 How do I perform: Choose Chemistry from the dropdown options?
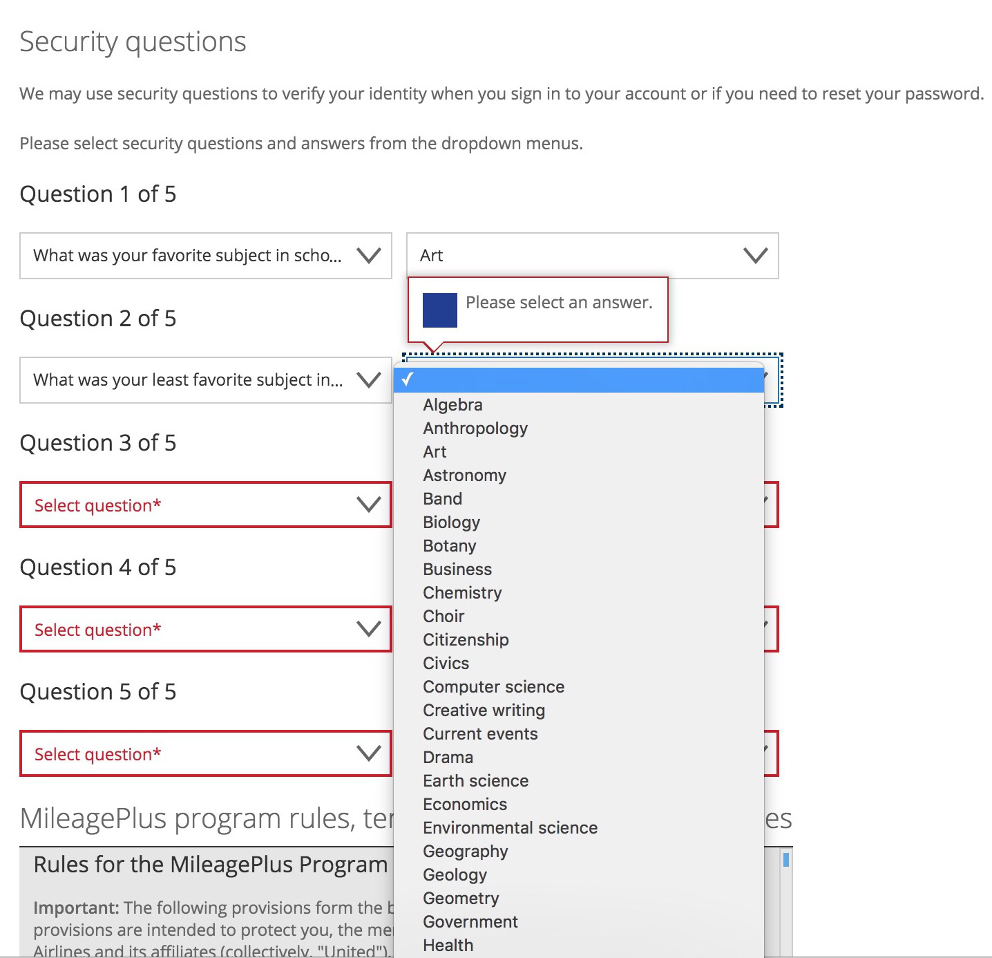pyautogui.click(x=462, y=593)
